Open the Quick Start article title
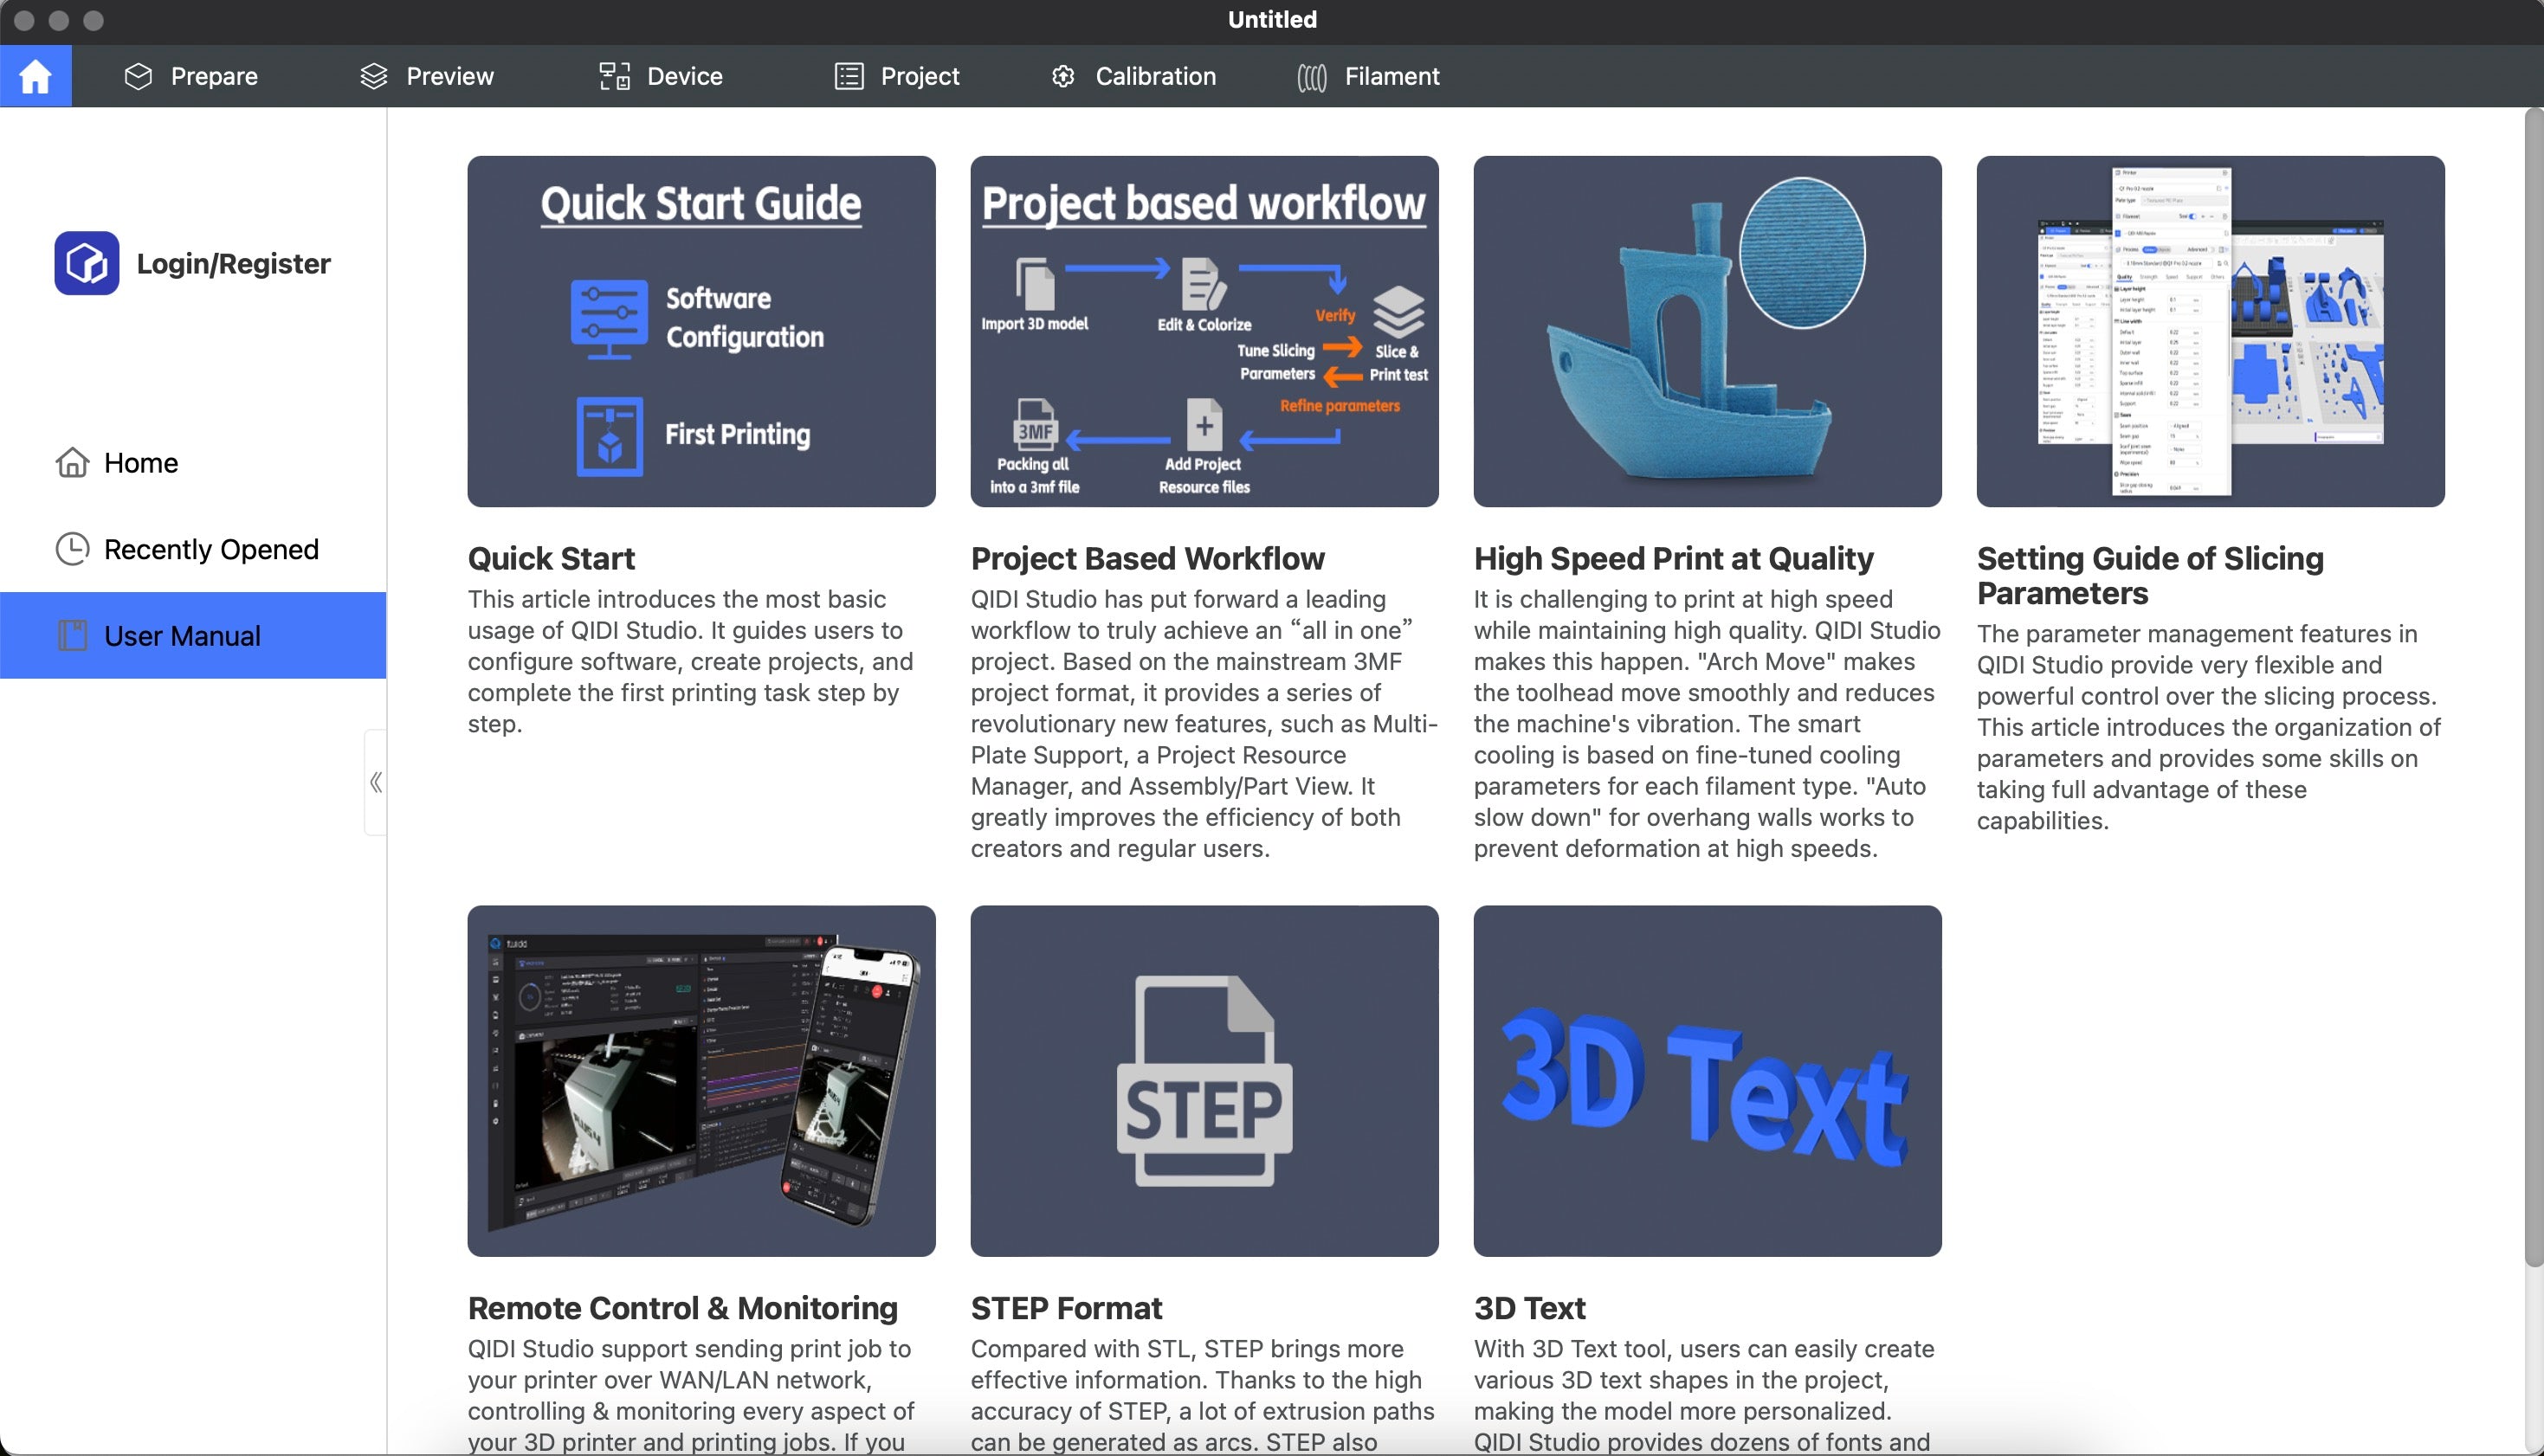This screenshot has width=2544, height=1456. point(551,558)
